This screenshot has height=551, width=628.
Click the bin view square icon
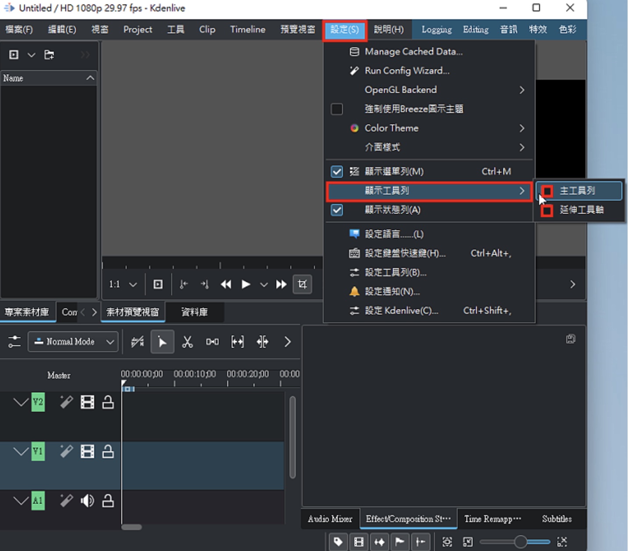pyautogui.click(x=14, y=55)
